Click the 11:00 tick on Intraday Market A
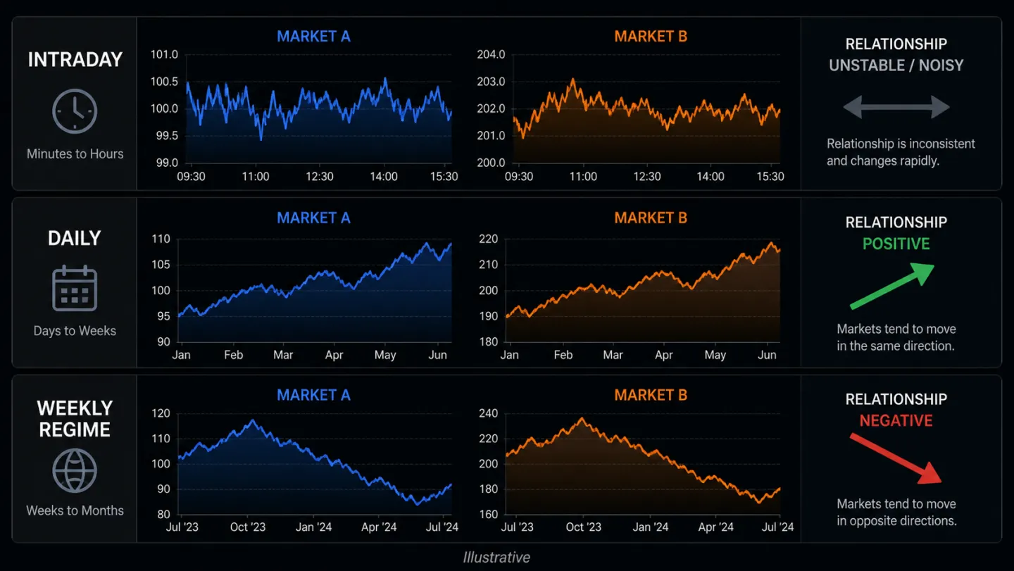 (x=256, y=177)
